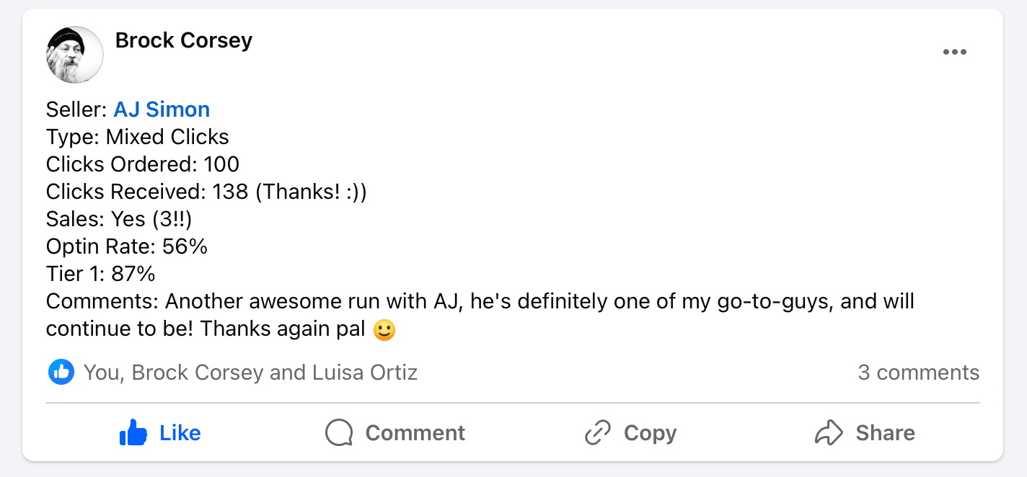The image size is (1027, 477).
Task: Click the 'Optin Rate: 56%' text line
Action: tap(127, 246)
